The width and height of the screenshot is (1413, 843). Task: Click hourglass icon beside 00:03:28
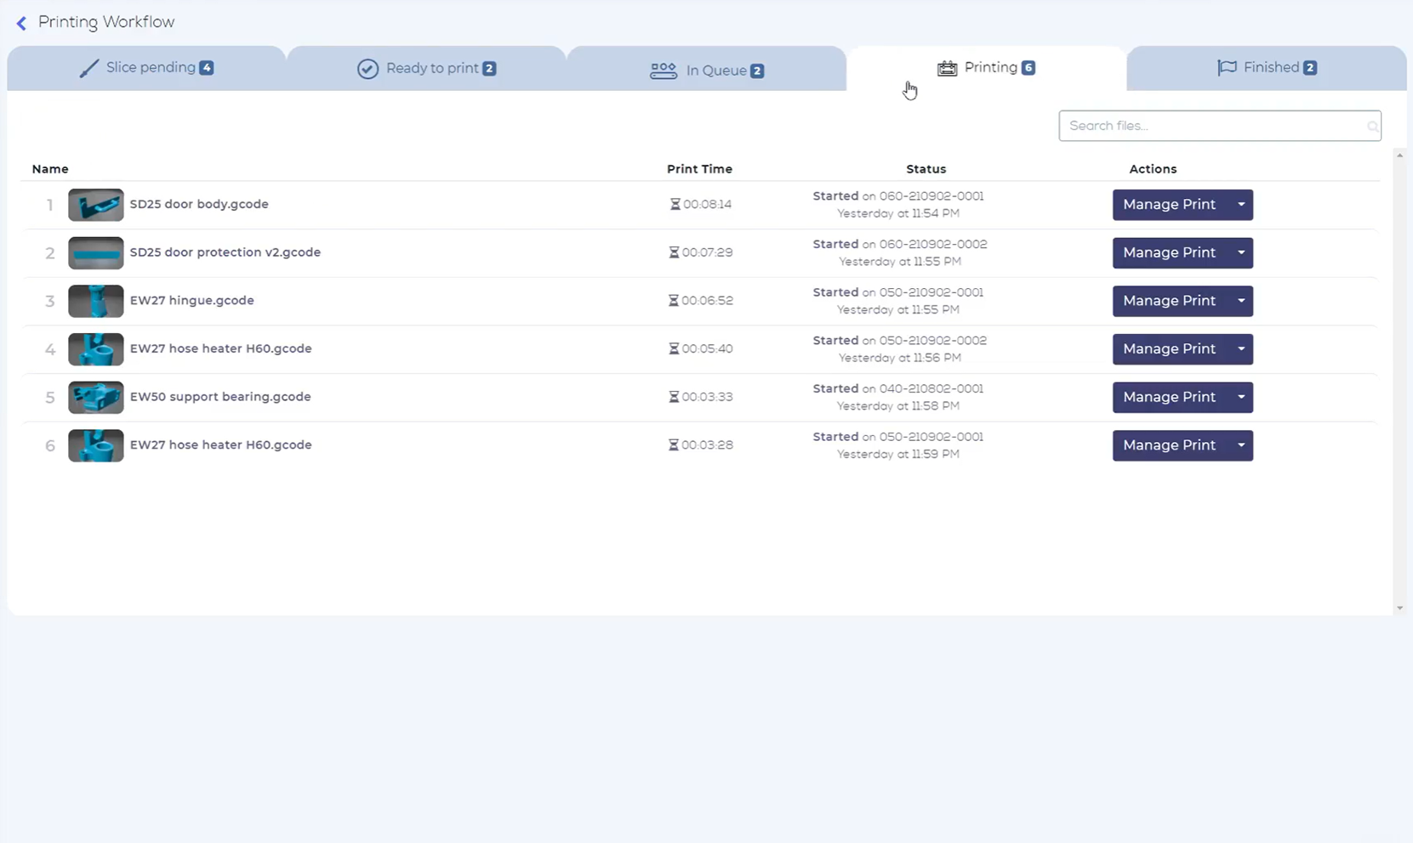674,445
